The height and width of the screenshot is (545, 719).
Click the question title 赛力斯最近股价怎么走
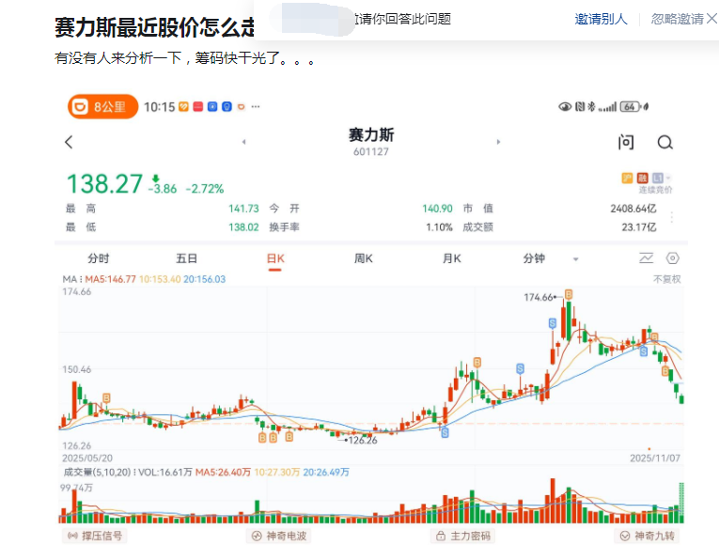point(154,26)
